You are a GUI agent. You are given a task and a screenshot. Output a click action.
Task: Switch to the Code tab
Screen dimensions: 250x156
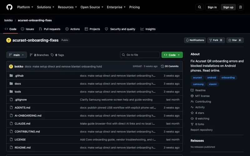tap(11, 29)
